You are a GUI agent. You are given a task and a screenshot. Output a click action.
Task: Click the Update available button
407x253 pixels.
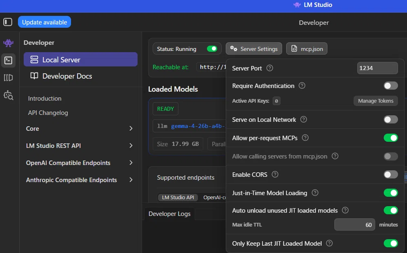click(44, 22)
